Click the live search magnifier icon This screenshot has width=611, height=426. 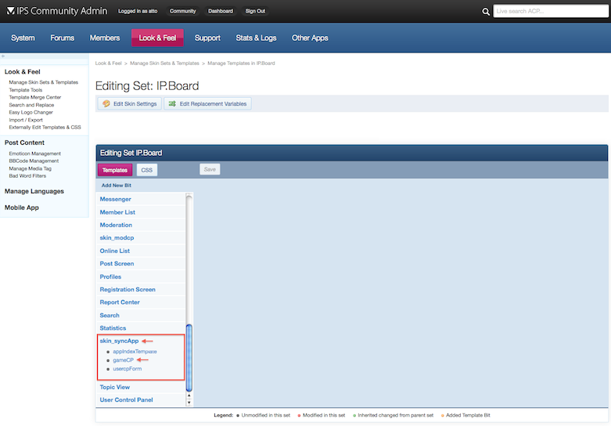tap(486, 12)
